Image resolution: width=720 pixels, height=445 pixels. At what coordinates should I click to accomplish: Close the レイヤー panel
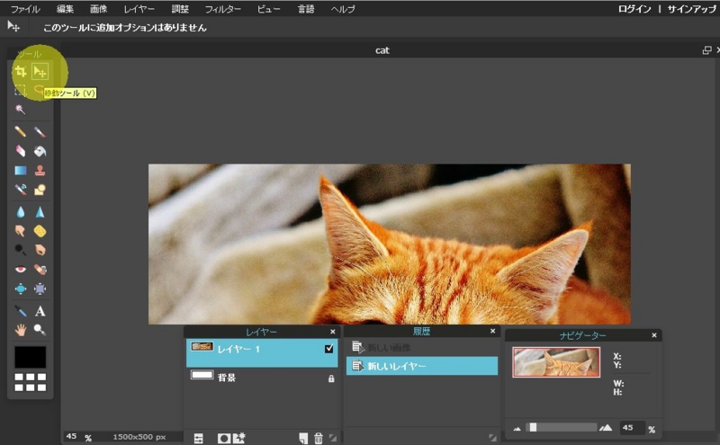tap(332, 332)
